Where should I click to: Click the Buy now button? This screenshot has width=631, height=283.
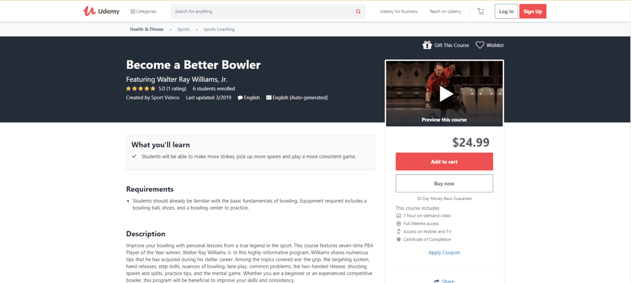(x=444, y=184)
